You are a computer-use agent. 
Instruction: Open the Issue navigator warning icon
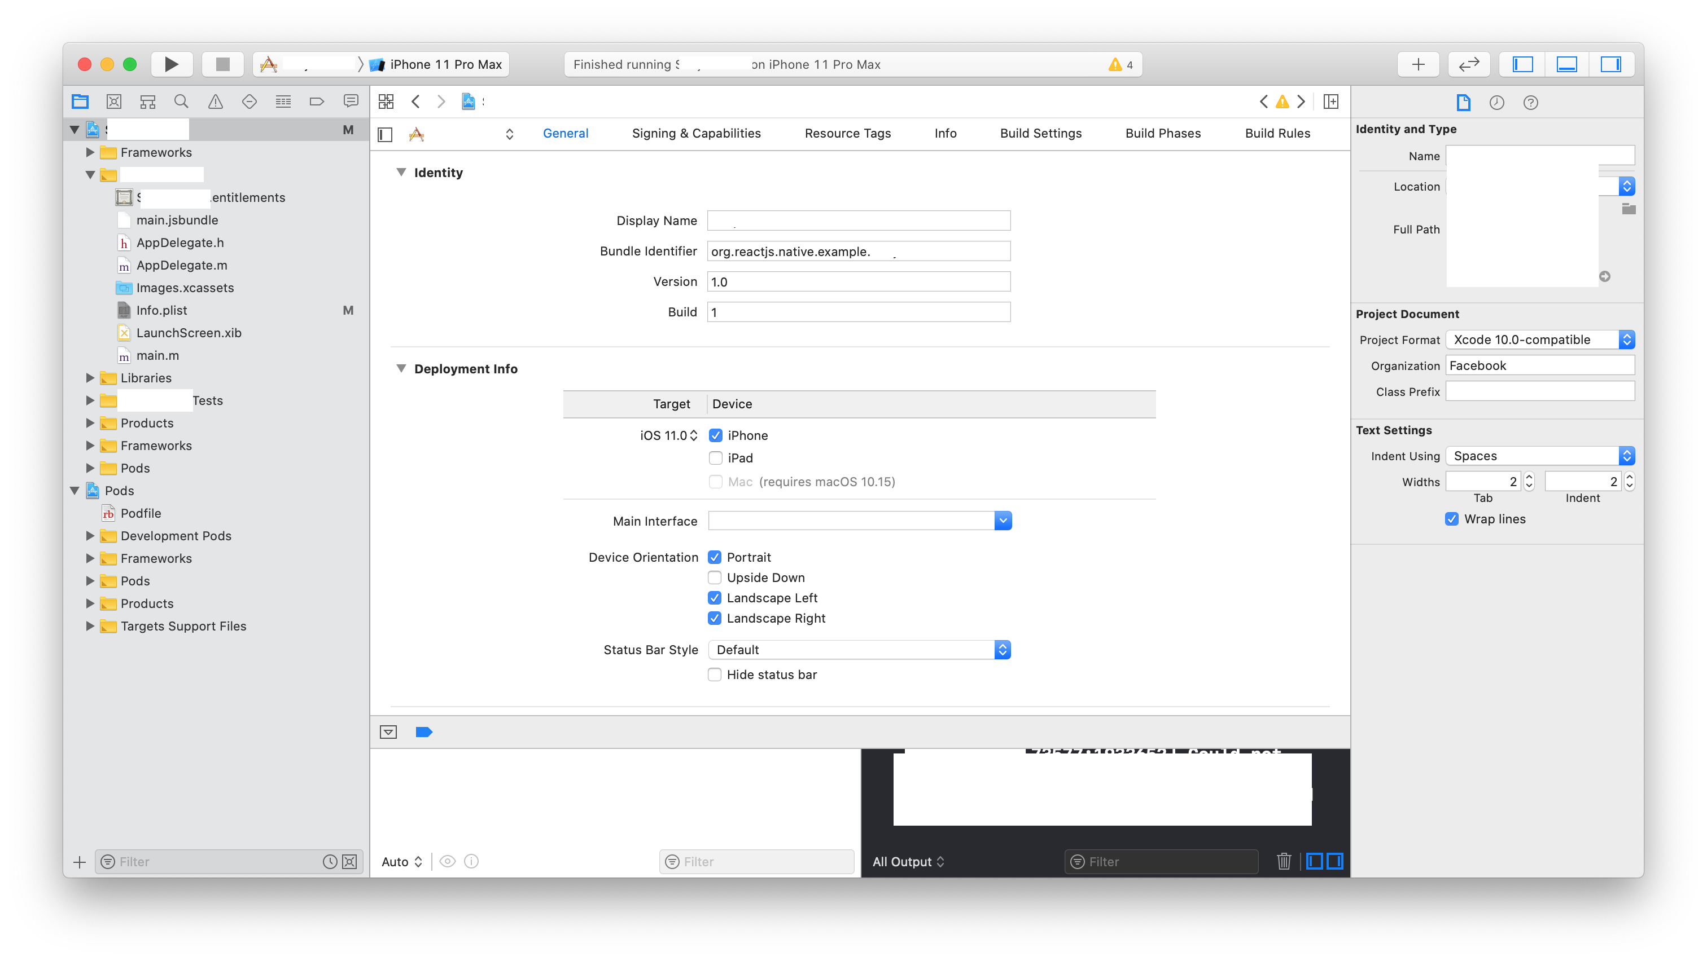coord(216,102)
